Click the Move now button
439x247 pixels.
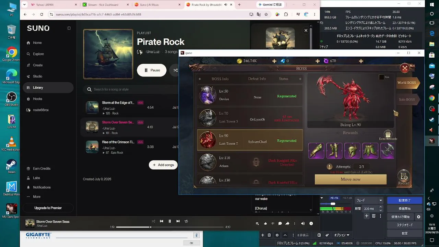coord(351,179)
